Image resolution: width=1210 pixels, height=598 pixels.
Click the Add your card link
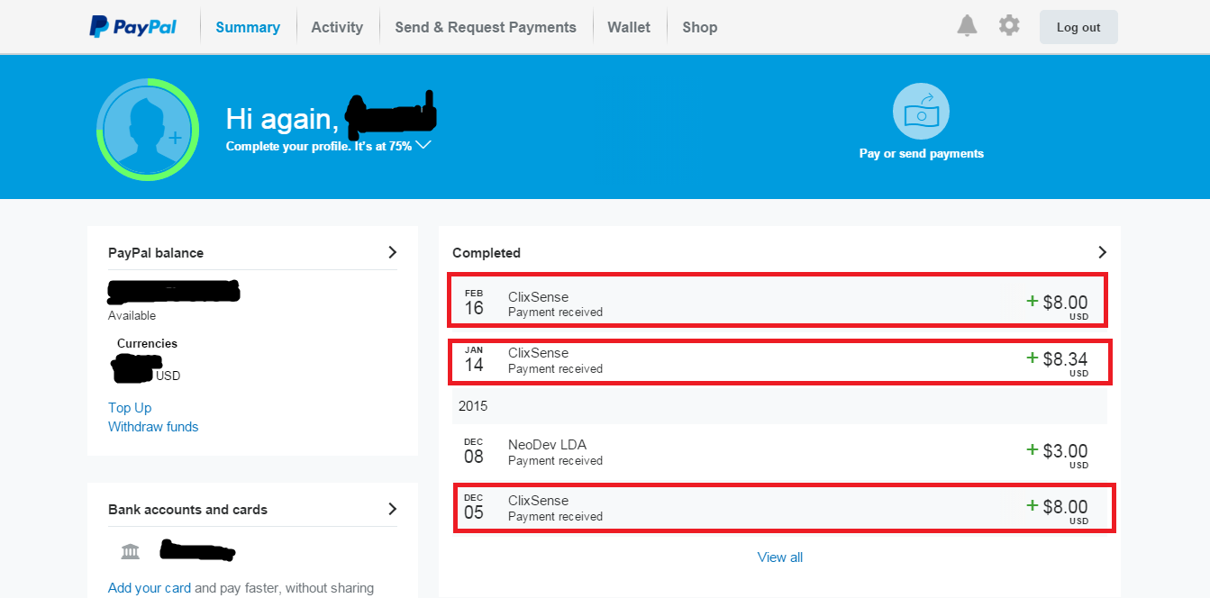150,588
